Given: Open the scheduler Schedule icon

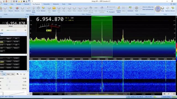Looking at the screenshot, I should (130, 9).
